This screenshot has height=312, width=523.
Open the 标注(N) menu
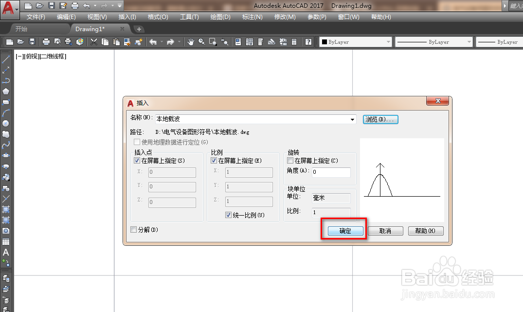[252, 17]
